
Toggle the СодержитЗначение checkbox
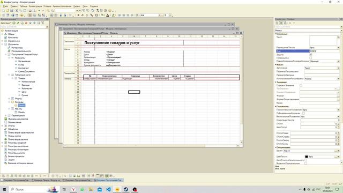(x=301, y=85)
